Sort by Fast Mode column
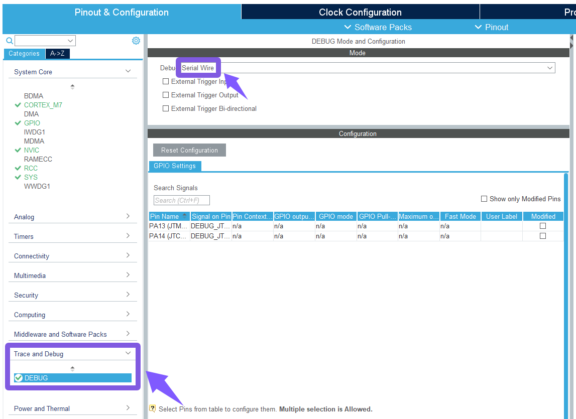 460,216
